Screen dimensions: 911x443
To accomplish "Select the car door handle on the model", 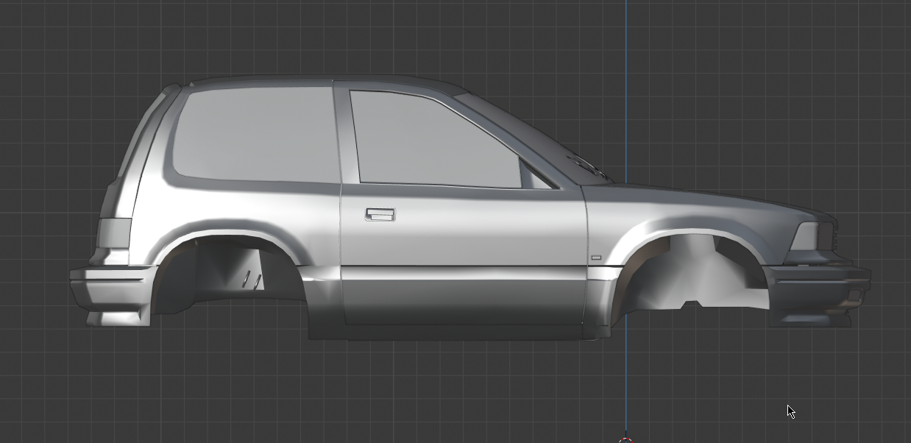I will pyautogui.click(x=380, y=215).
